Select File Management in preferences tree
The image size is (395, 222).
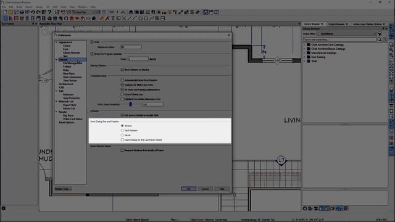click(x=73, y=63)
